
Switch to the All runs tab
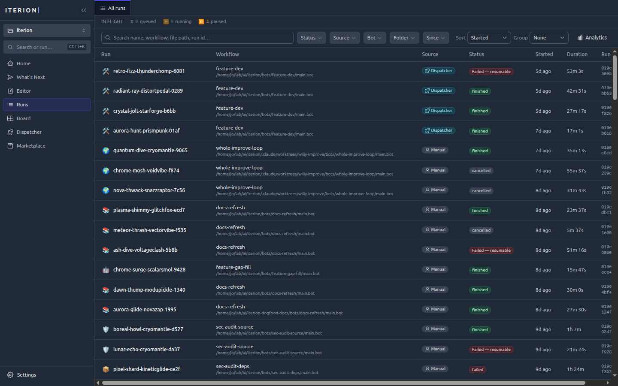(x=112, y=8)
